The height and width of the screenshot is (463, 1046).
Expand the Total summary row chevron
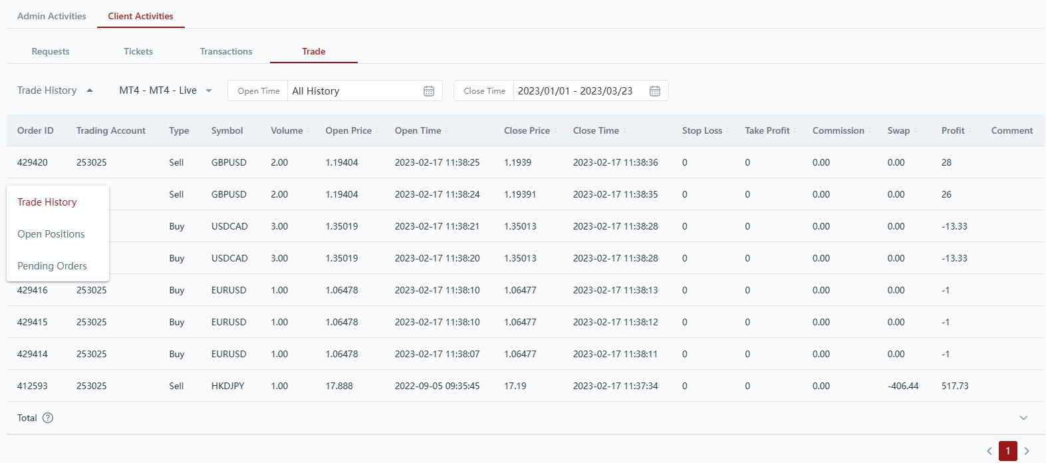1023,418
